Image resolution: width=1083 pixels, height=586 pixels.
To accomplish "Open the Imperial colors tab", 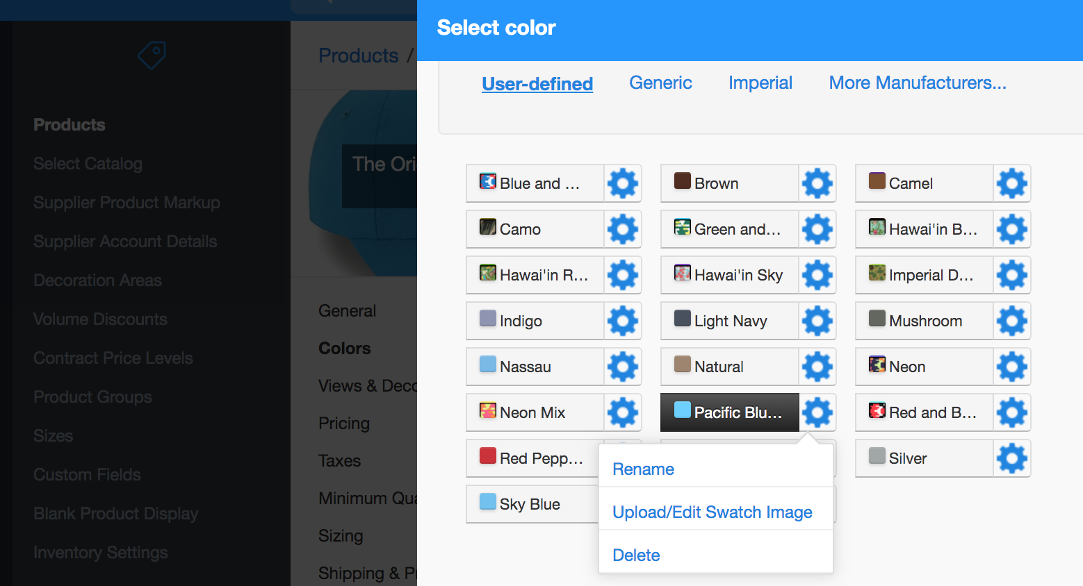I will pos(760,83).
